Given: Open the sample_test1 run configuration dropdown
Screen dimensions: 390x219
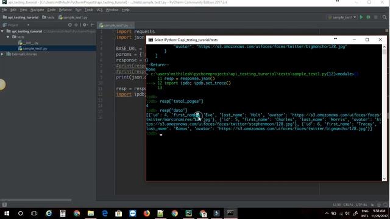Looking at the screenshot, I should coord(342,18).
